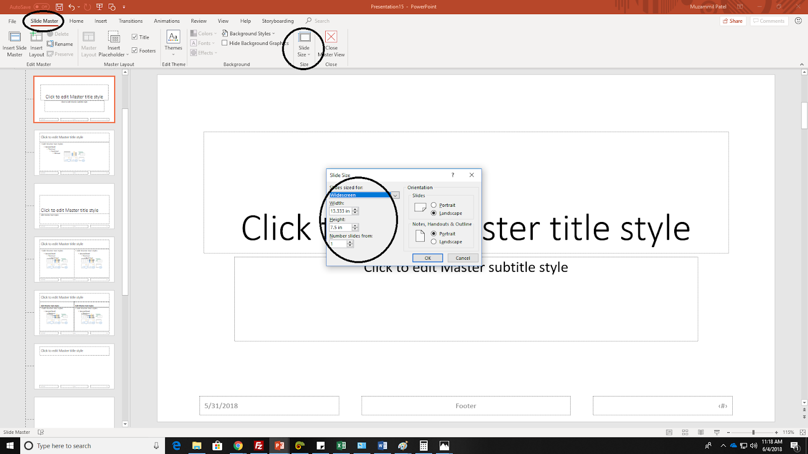
Task: Select Landscape for Notes, Handouts & Outline
Action: (x=434, y=242)
